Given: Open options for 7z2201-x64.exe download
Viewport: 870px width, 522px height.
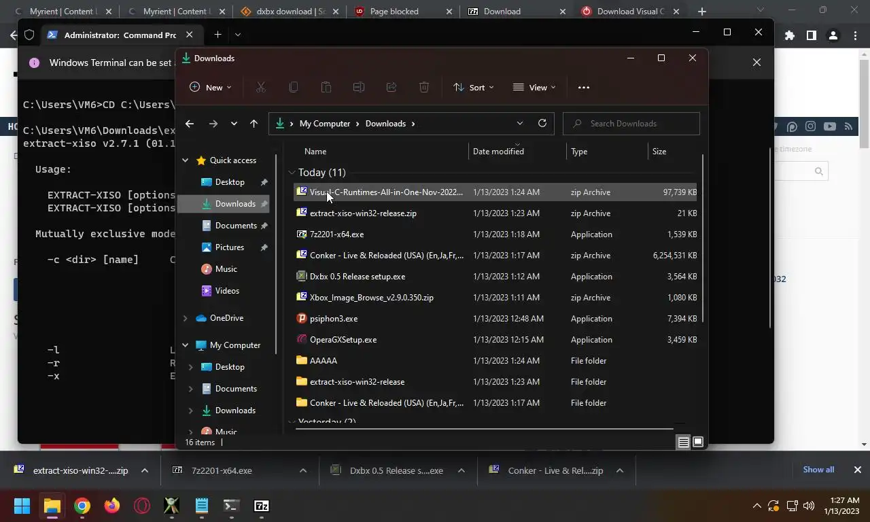Looking at the screenshot, I should coord(303,470).
